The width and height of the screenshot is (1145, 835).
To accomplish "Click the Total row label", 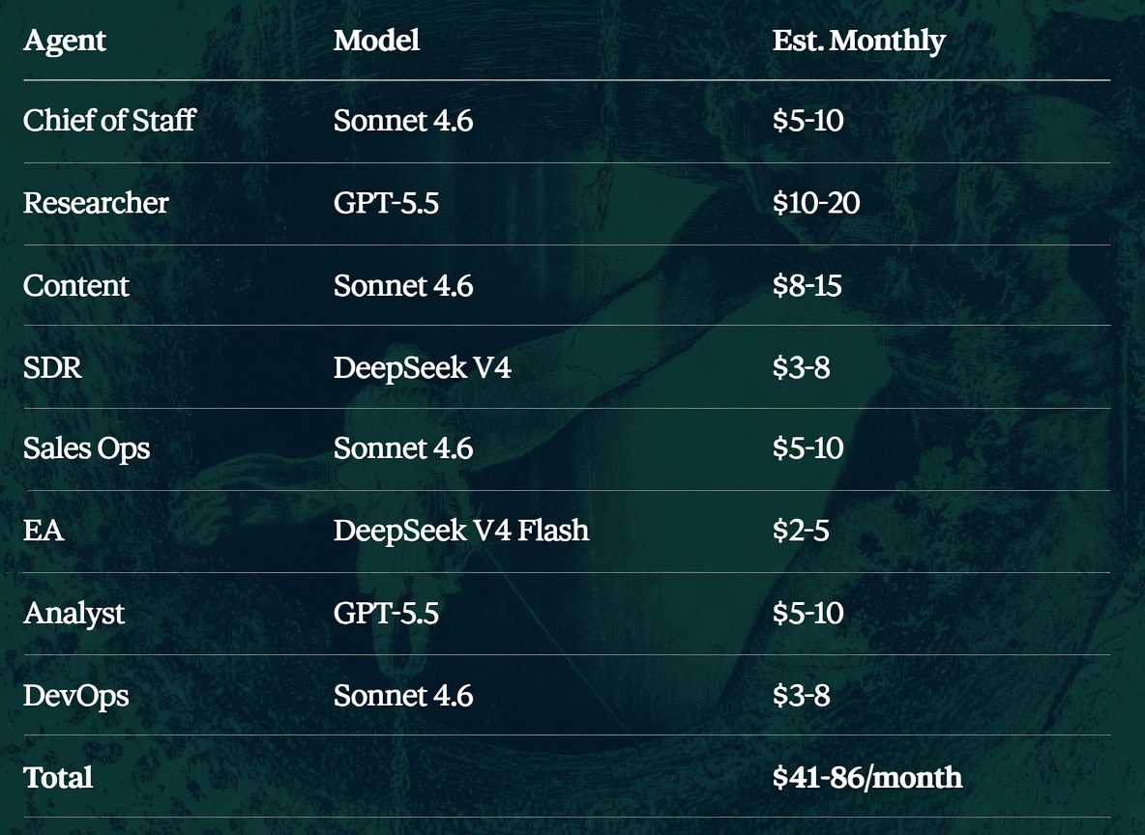I will pos(58,777).
